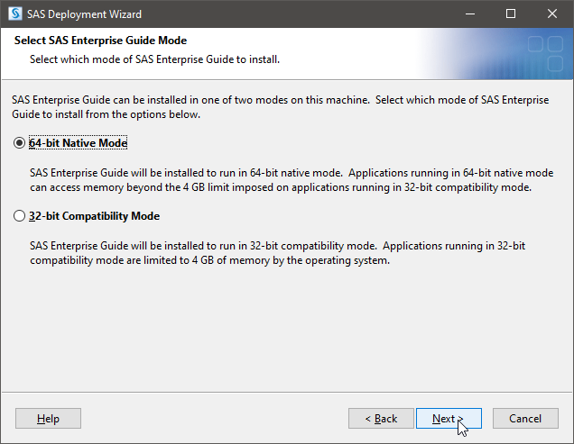The image size is (574, 444).
Task: Open Help for this wizard page
Action: pos(48,419)
